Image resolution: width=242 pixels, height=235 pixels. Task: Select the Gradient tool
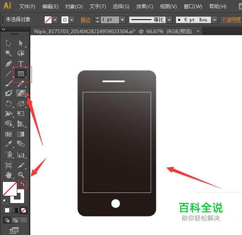[x=21, y=134]
